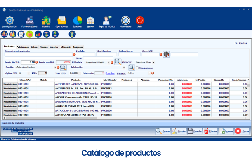Image resolution: width=252 pixels, height=166 pixels.
Task: Click the Modelo input field
Action: tap(85, 54)
